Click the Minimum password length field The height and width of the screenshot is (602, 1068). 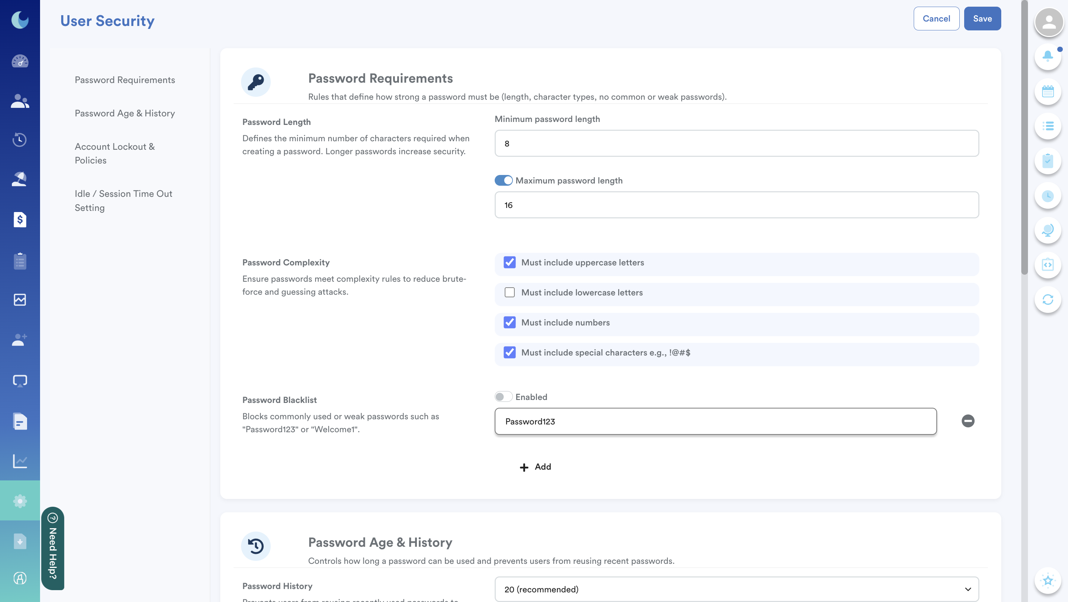point(736,143)
